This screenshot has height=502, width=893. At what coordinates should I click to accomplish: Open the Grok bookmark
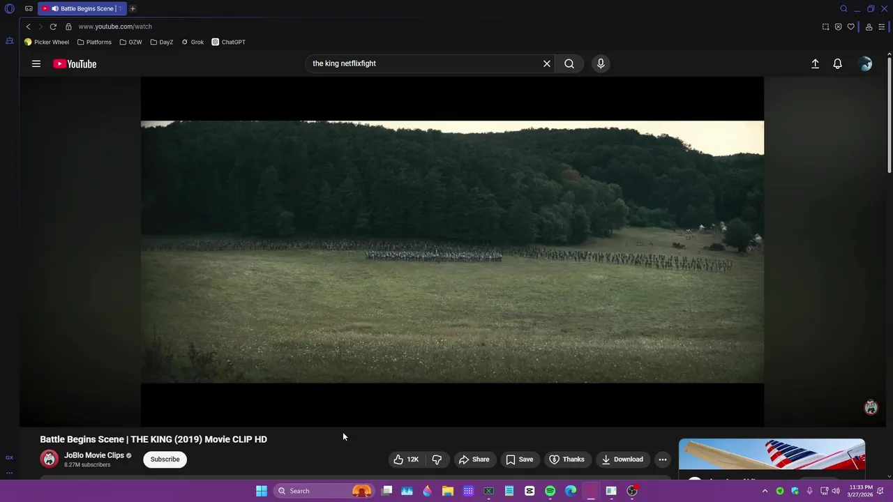click(x=193, y=42)
